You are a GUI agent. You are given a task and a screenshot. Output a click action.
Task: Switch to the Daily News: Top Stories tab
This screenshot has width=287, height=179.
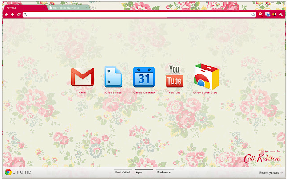click(68, 8)
